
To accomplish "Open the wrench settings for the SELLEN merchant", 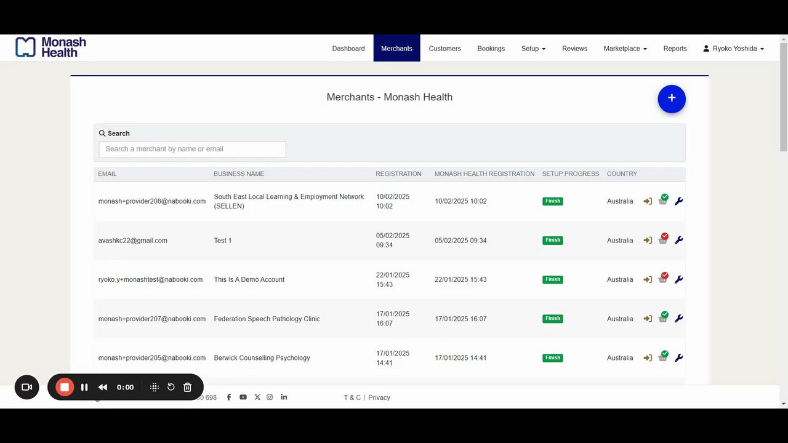I will 679,201.
